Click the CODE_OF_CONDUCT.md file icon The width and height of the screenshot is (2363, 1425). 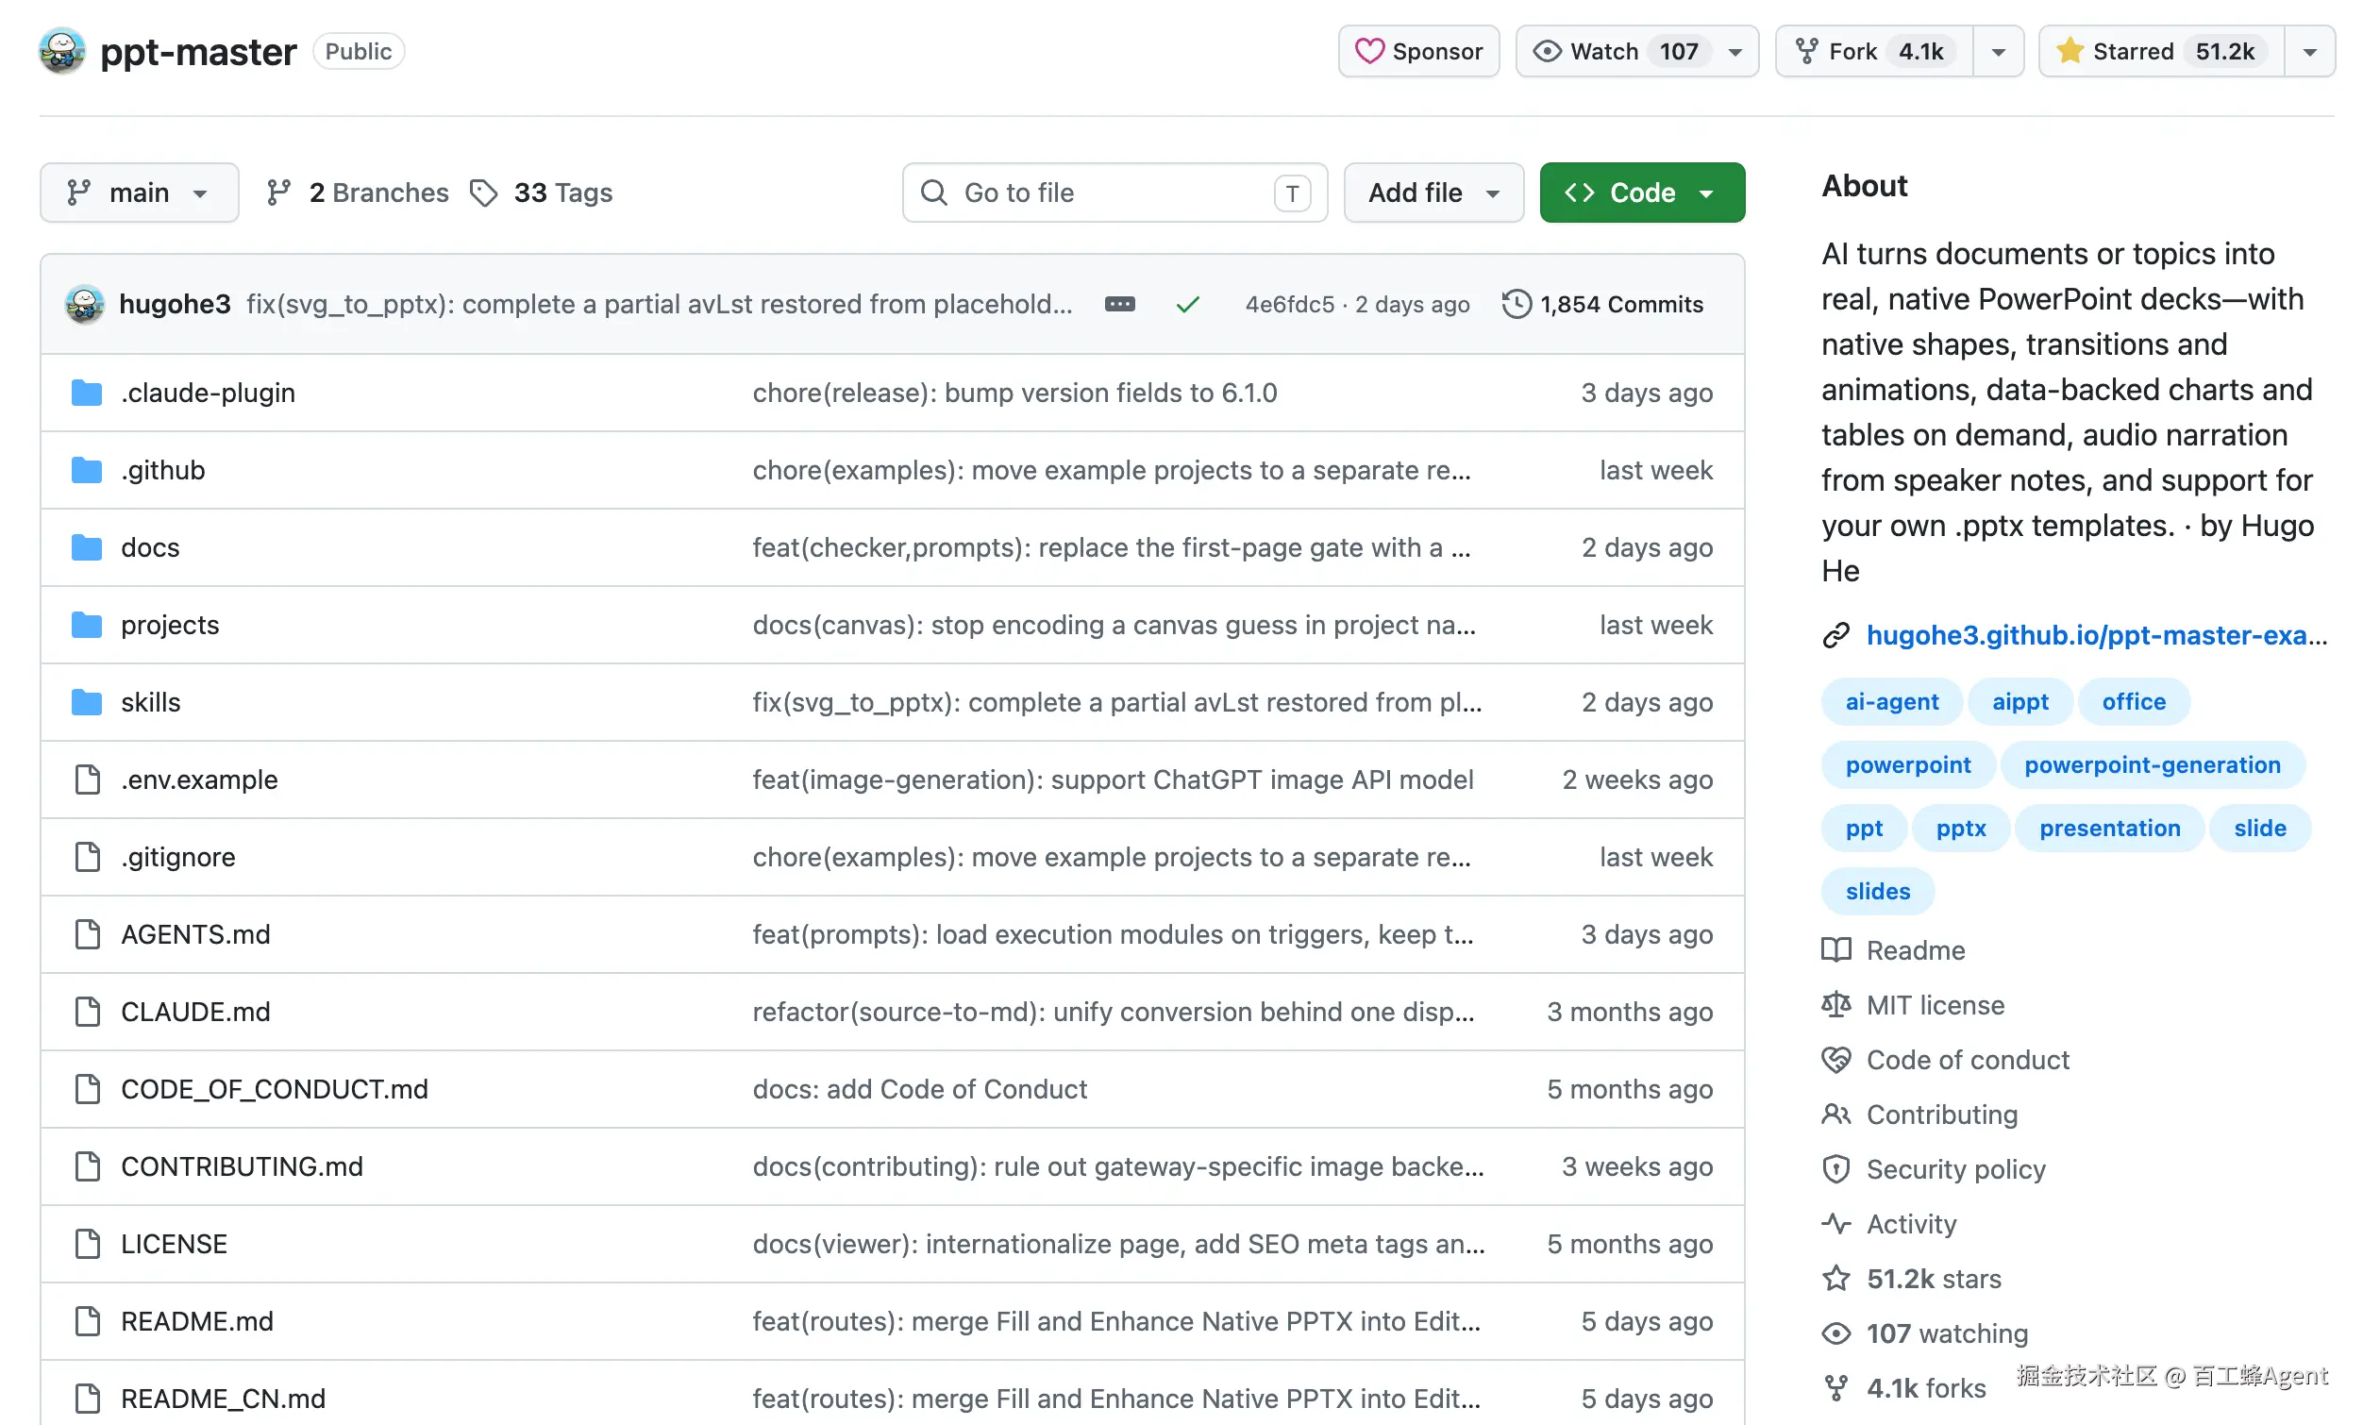tap(87, 1089)
